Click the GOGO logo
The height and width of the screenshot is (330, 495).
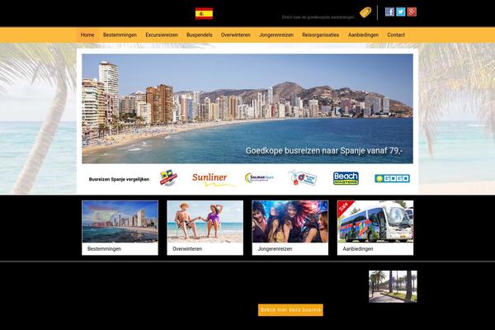click(x=392, y=178)
